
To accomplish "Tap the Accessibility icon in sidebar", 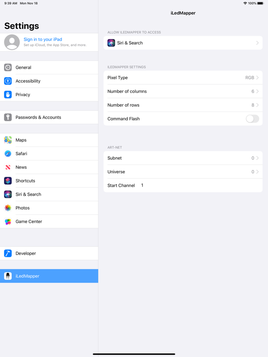I will click(8, 81).
